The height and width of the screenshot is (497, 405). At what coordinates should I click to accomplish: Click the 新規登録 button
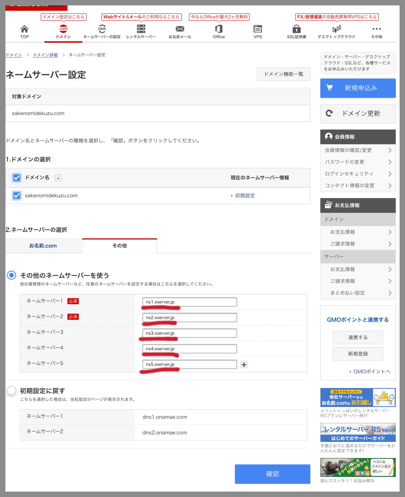pyautogui.click(x=358, y=354)
